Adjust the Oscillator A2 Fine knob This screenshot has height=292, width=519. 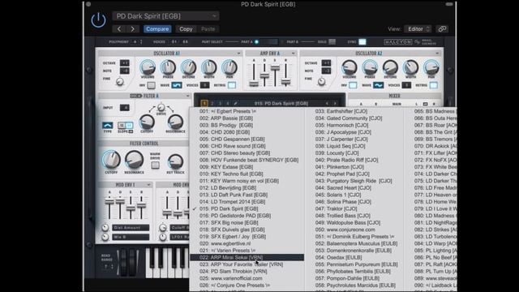point(321,81)
